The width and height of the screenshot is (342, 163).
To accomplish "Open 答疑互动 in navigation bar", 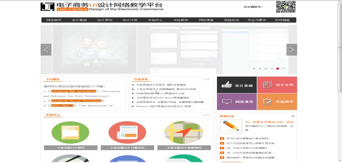I will tap(231, 20).
